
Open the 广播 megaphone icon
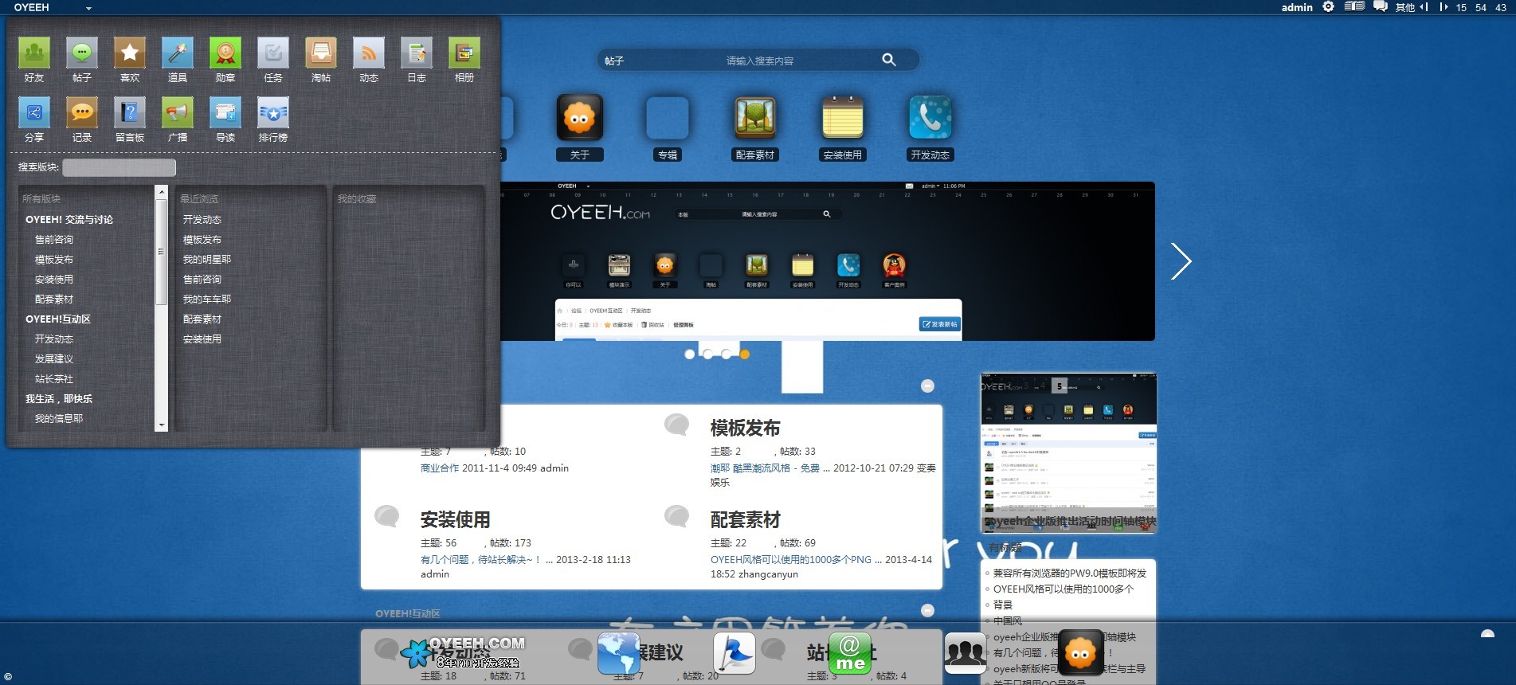178,113
